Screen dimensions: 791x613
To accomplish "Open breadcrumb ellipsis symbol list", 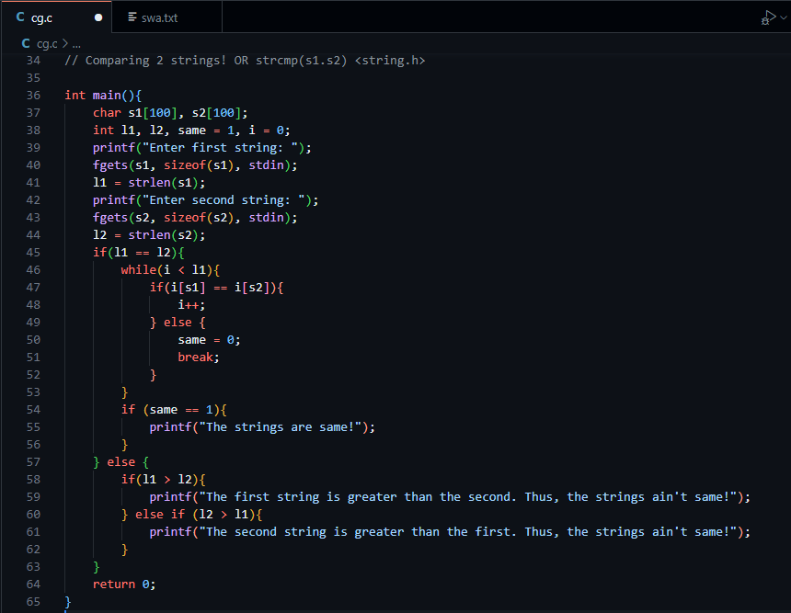I will click(x=76, y=44).
